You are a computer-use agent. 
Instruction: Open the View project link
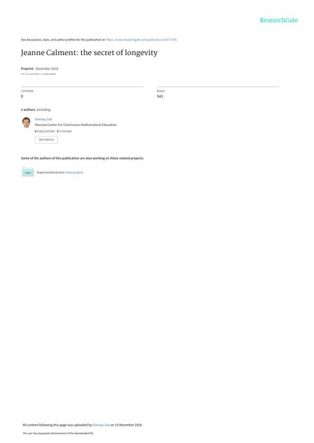tap(74, 172)
